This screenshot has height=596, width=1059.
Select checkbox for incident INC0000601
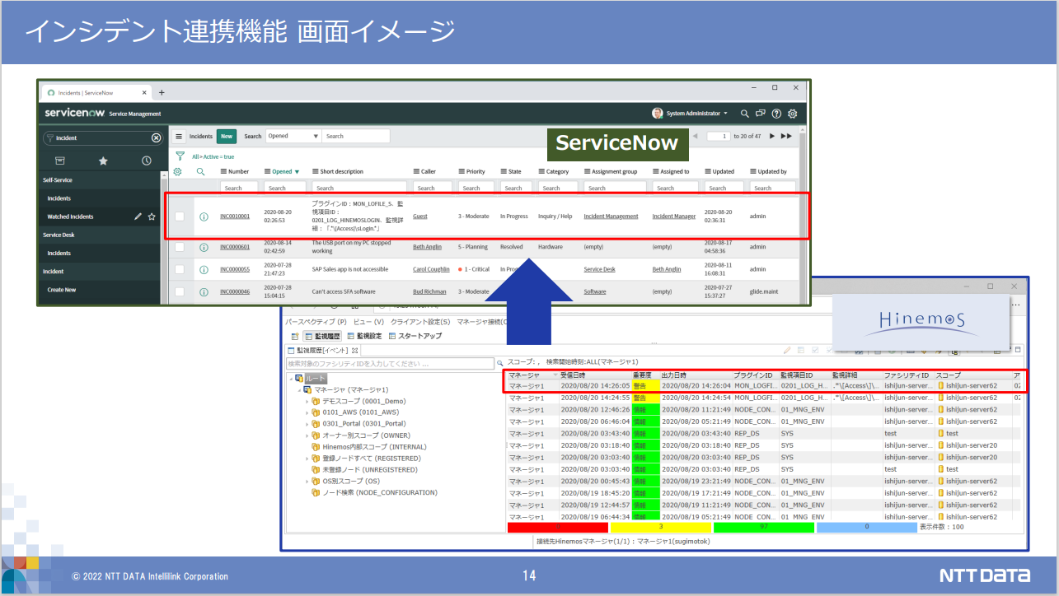click(180, 247)
